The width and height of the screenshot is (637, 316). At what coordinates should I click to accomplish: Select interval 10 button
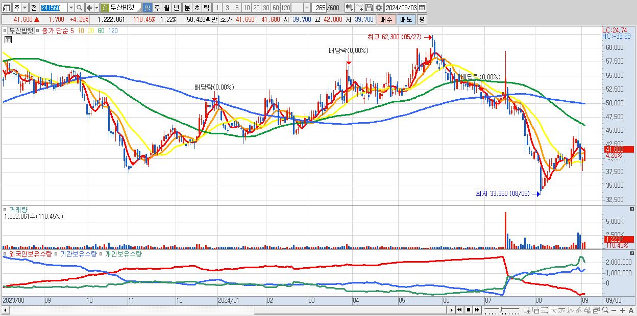point(247,8)
